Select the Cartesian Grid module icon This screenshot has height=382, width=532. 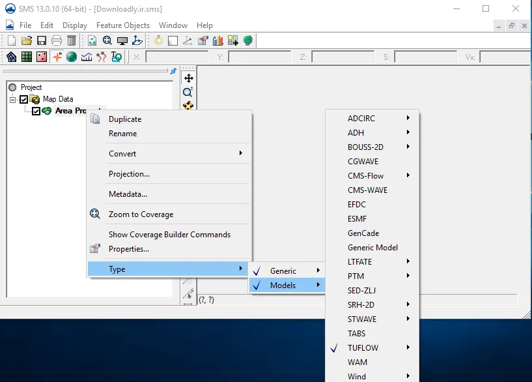(27, 57)
